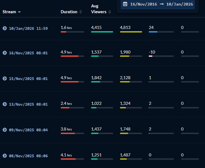This screenshot has height=168, width=205.
Task: Select the 1,842 avg viewers value
Action: point(96,78)
